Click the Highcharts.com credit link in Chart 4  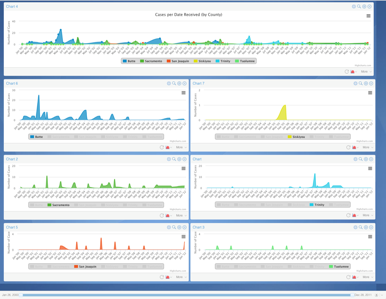363,66
